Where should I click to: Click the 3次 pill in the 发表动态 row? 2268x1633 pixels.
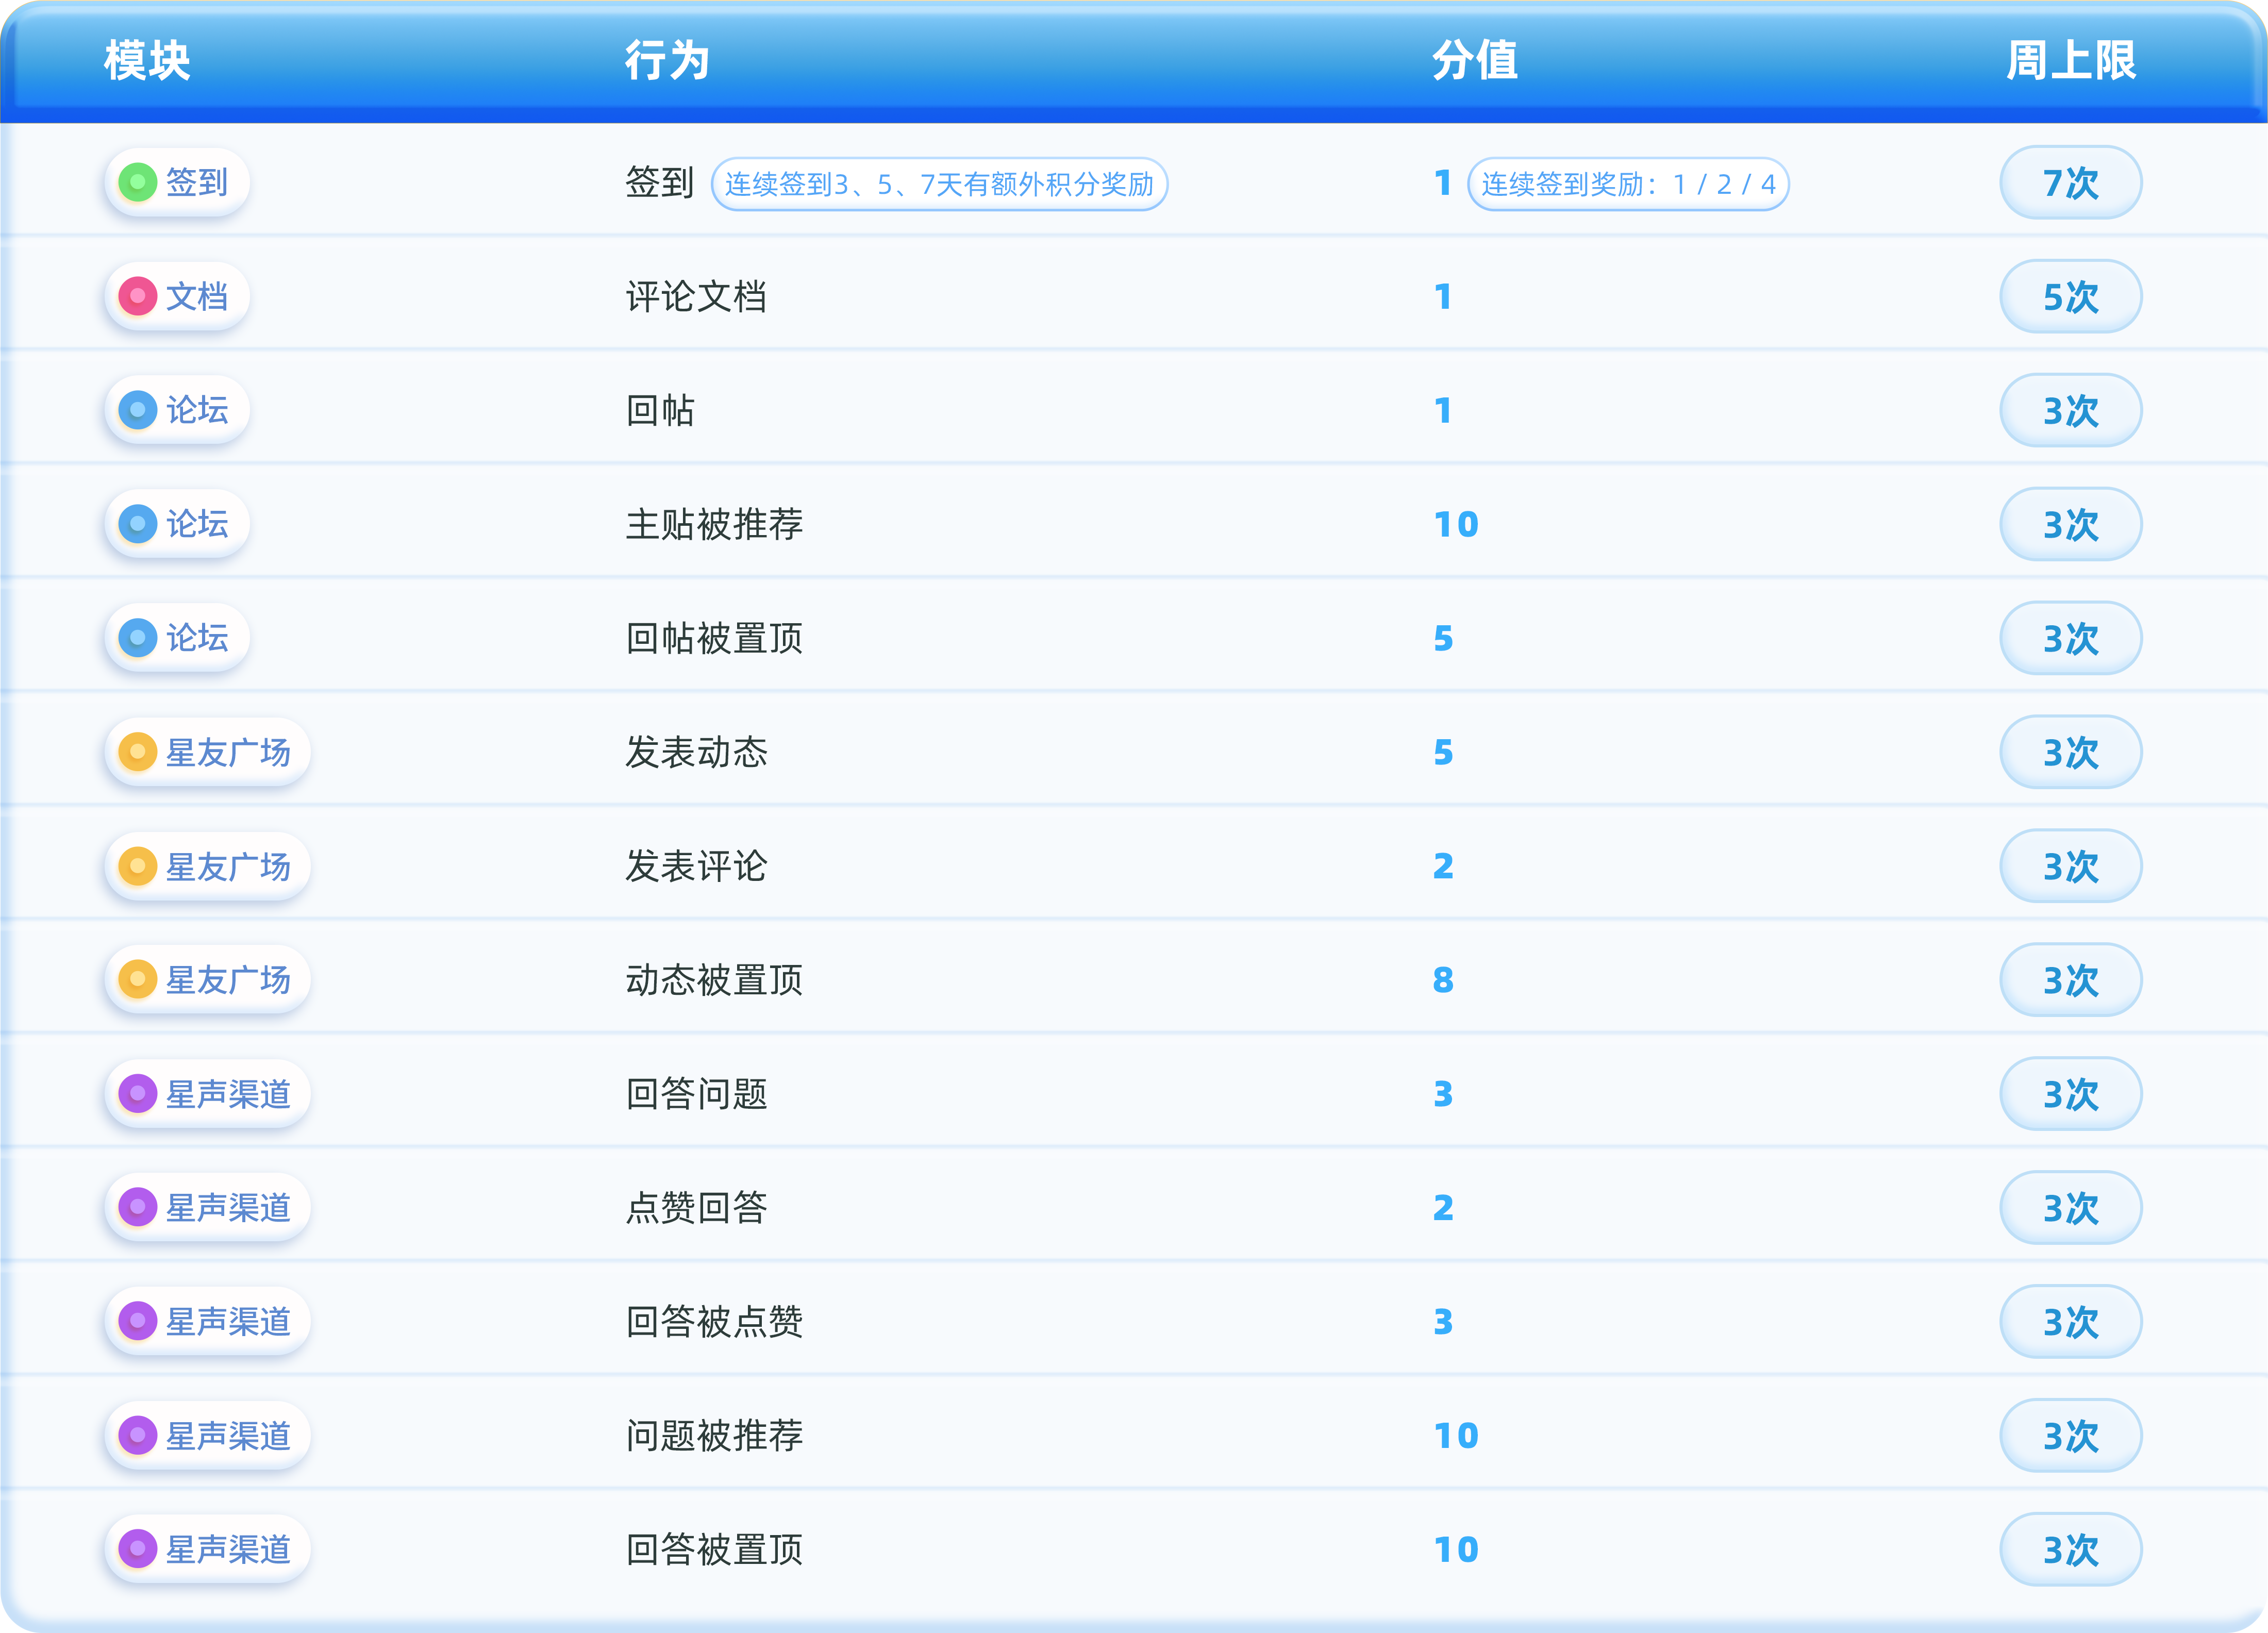pos(2071,753)
